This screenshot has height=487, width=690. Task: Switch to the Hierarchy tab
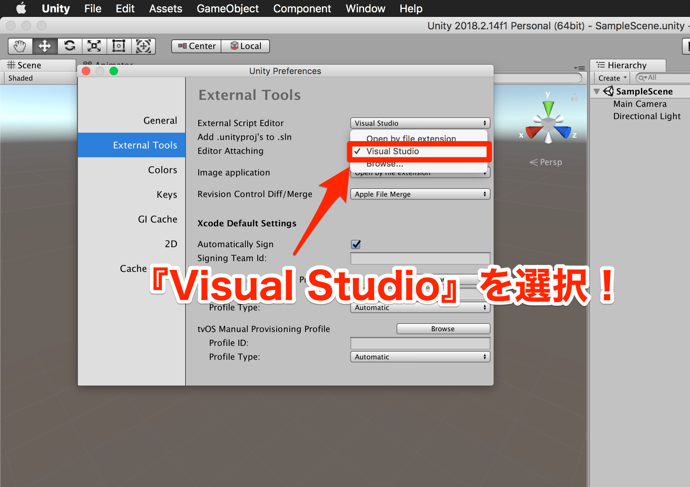click(628, 65)
